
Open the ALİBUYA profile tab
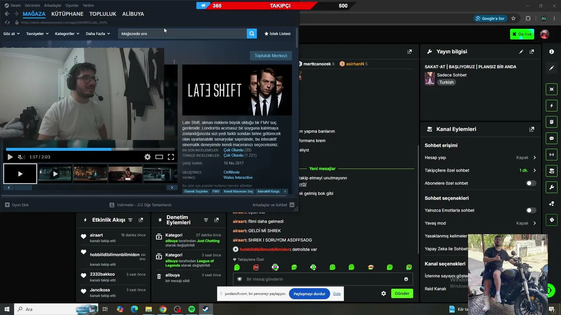click(133, 14)
